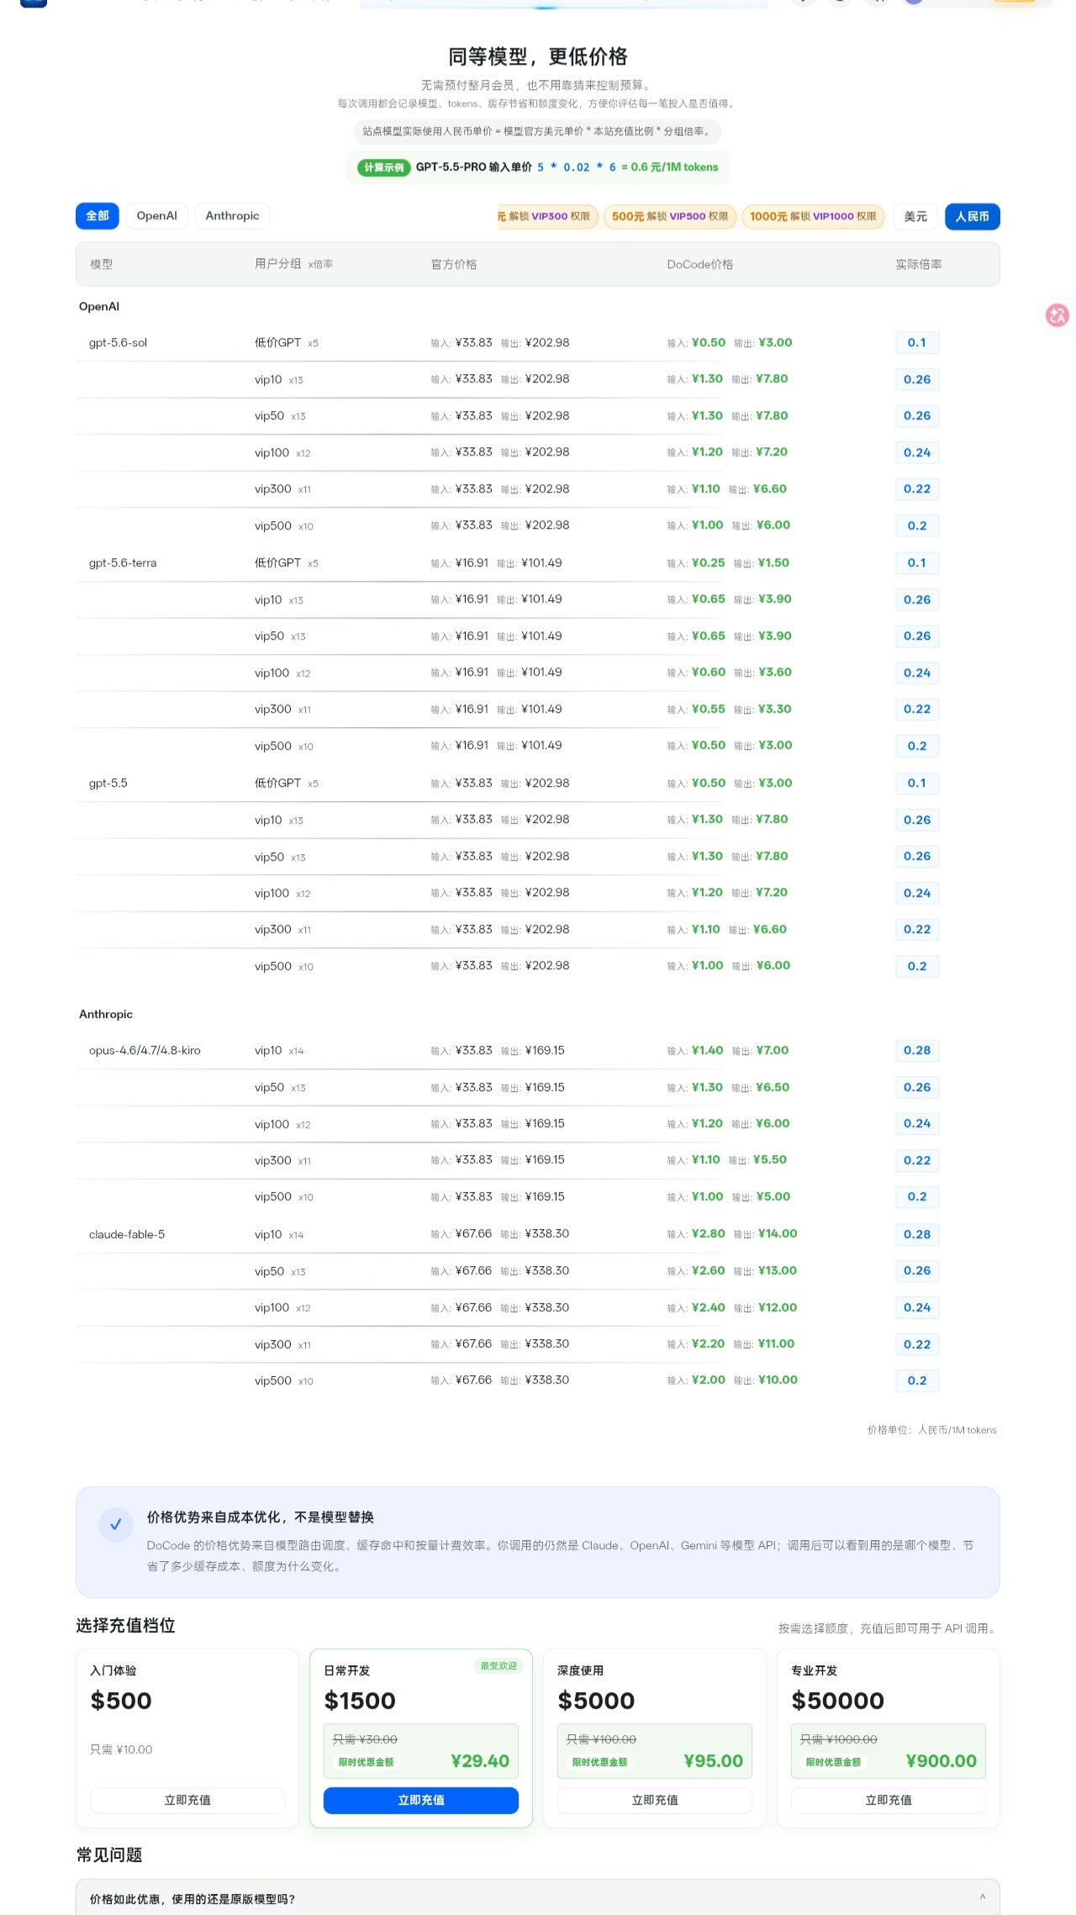Select the 全部 model filter tab
The height and width of the screenshot is (1915, 1076).
(98, 215)
